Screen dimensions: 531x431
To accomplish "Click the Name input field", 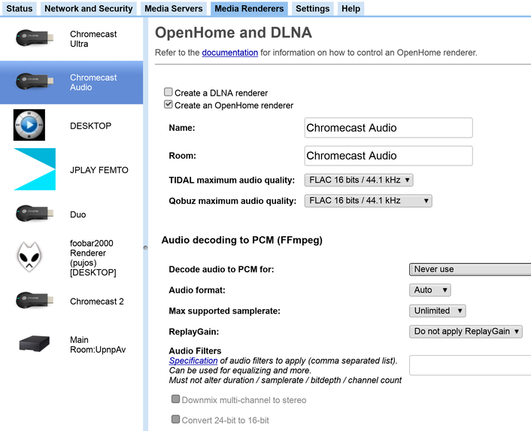I will pyautogui.click(x=388, y=128).
